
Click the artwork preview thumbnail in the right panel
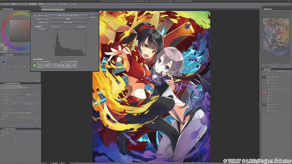276,37
